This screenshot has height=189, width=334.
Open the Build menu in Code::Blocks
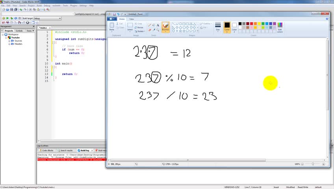(39, 6)
